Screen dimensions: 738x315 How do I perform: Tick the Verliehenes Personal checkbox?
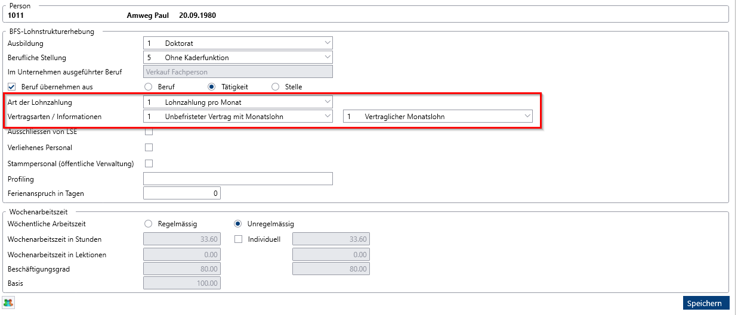149,147
